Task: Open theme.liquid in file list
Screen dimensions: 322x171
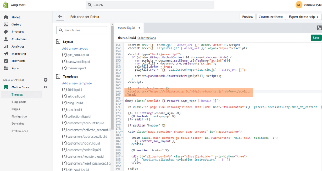Action: (74, 68)
